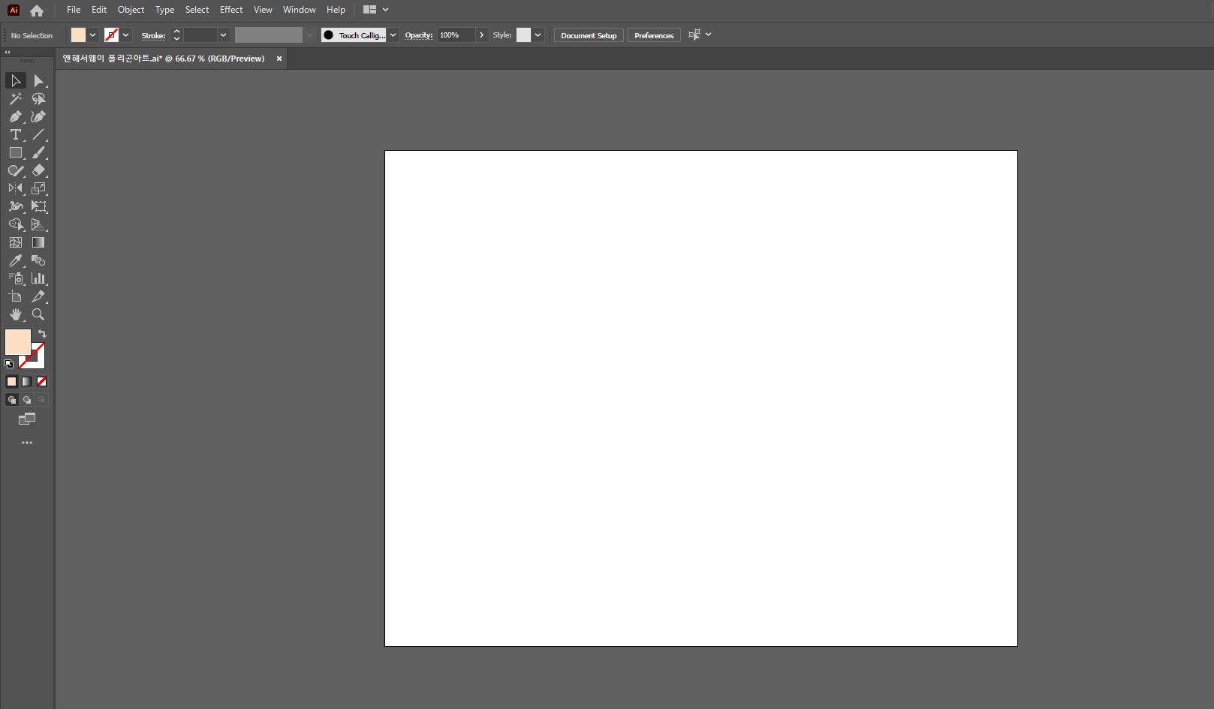Open stroke color dropdown in control bar
The width and height of the screenshot is (1214, 709).
(125, 35)
